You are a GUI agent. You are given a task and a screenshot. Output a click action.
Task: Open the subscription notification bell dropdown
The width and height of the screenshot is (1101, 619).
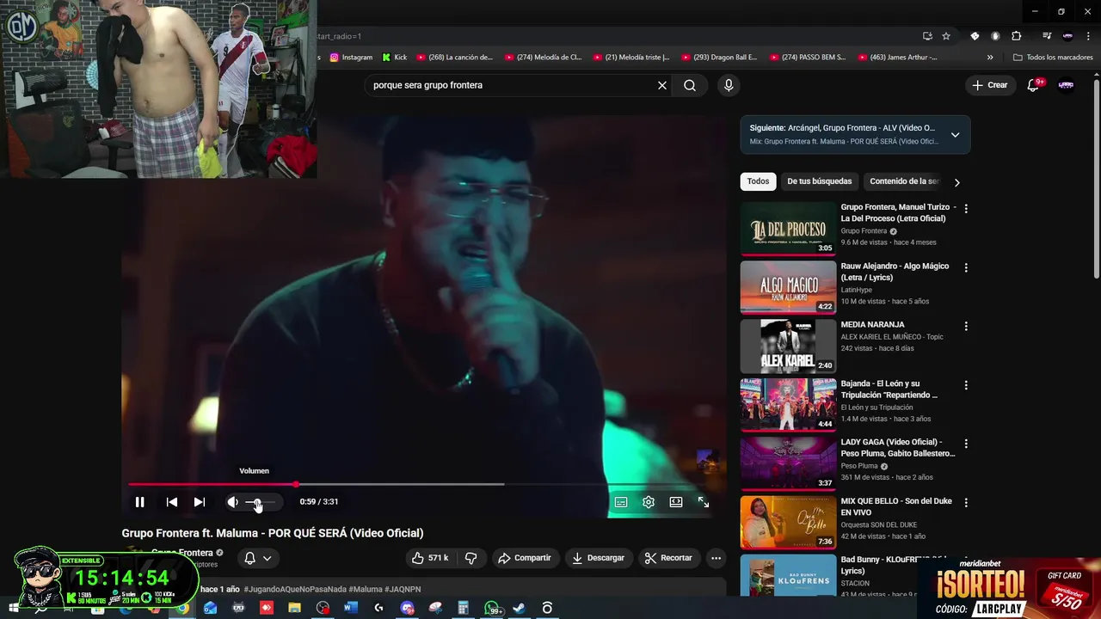(258, 558)
